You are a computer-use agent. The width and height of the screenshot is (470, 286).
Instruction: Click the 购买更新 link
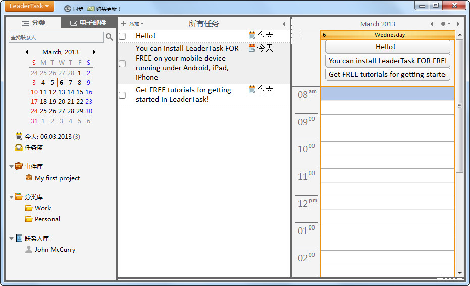tap(108, 9)
